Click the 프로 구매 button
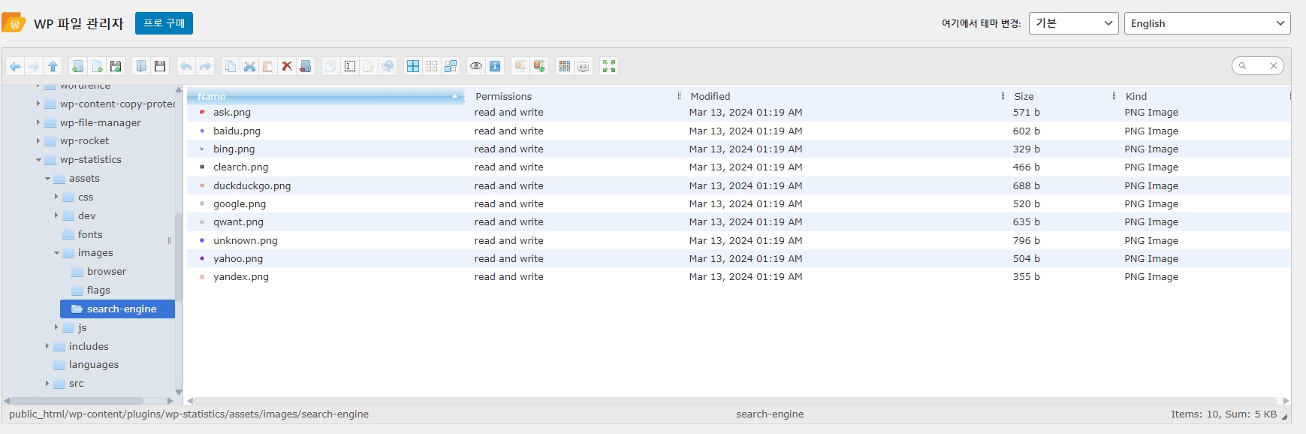This screenshot has width=1306, height=434. 164,23
